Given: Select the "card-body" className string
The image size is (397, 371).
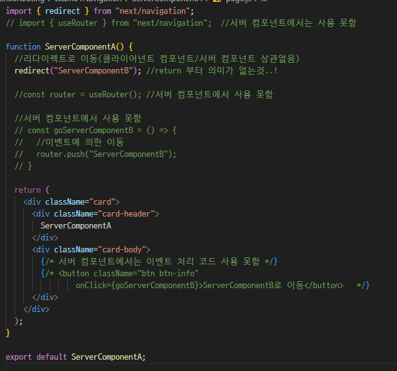Looking at the screenshot, I should (x=124, y=250).
